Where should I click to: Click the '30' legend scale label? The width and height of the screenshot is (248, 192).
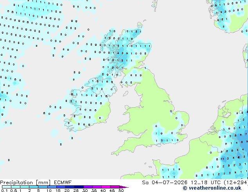tap(85, 190)
